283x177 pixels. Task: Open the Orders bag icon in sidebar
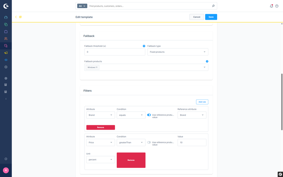[x=6, y=32]
